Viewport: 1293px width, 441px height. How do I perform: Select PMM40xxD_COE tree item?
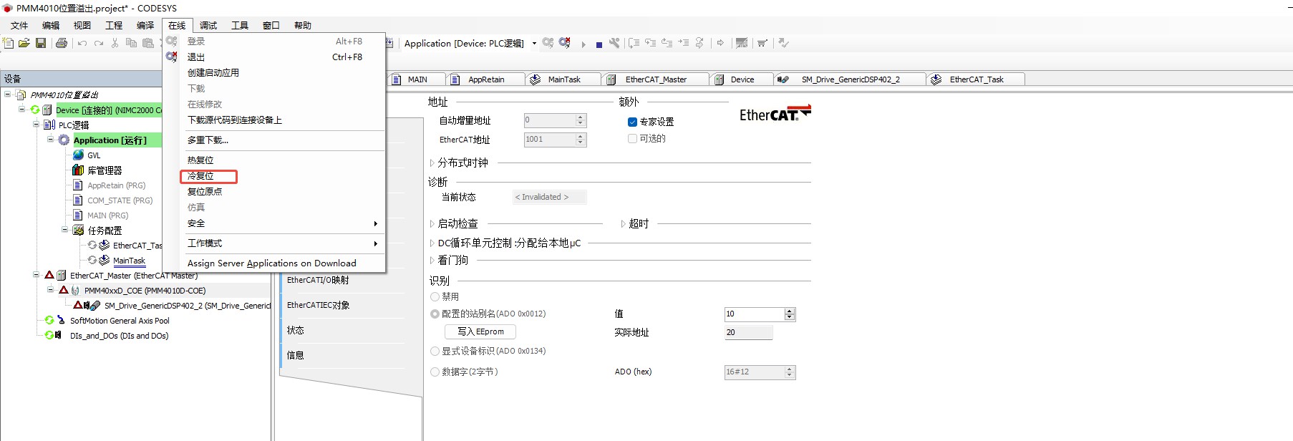point(145,291)
